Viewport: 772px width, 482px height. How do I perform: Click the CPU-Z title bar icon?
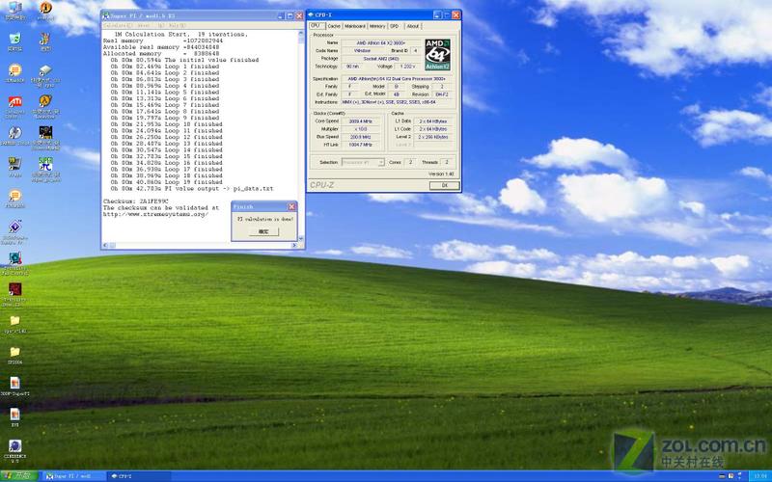tap(311, 14)
